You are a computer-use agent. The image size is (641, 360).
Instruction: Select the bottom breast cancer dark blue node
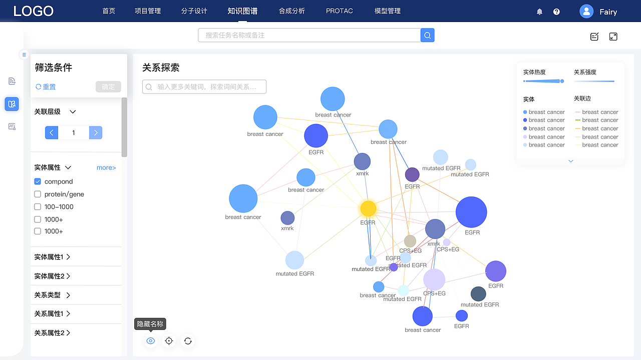click(423, 316)
